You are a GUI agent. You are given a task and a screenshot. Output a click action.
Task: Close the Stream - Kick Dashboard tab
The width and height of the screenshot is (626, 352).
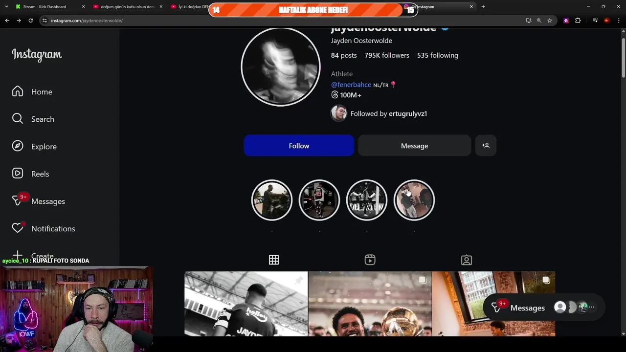(x=83, y=7)
